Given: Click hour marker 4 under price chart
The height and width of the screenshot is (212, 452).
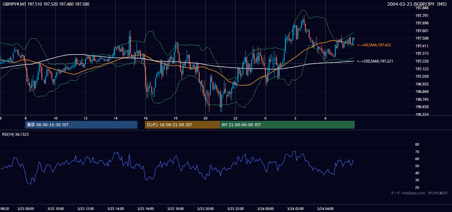Looking at the screenshot, I should click(x=325, y=118).
